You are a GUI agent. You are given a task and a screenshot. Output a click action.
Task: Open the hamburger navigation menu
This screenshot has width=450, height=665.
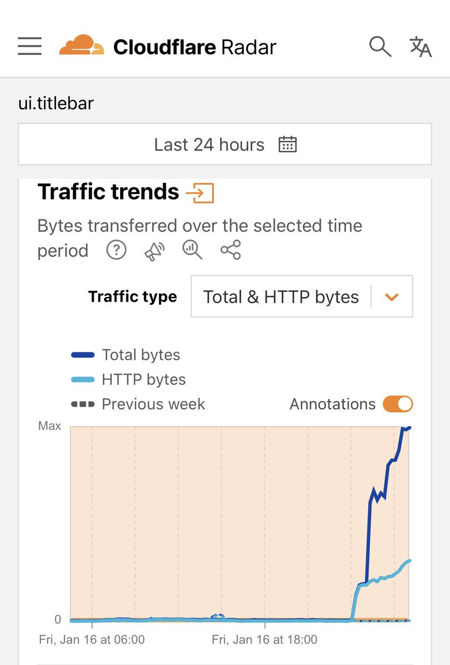pyautogui.click(x=30, y=47)
